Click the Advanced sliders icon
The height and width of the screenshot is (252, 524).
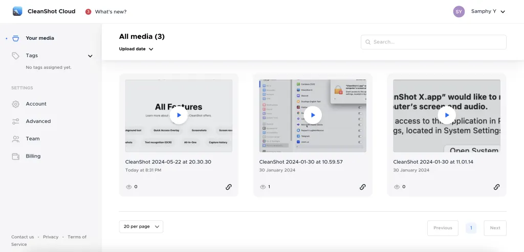[x=15, y=121]
